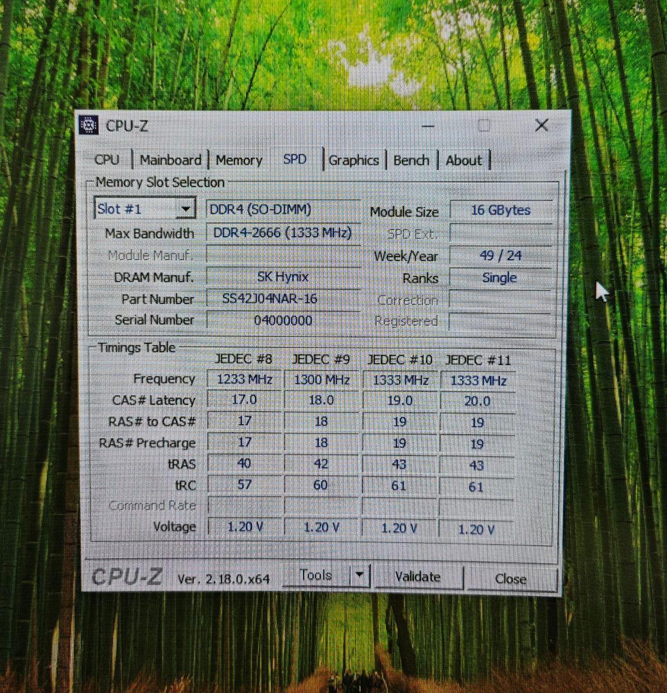Click the DDR4-2666 (1333 MHz) bandwidth value
667x693 pixels.
282,232
